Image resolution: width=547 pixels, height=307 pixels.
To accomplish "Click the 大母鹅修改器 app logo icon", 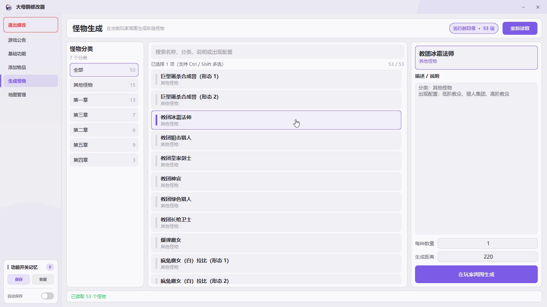I will [9, 7].
